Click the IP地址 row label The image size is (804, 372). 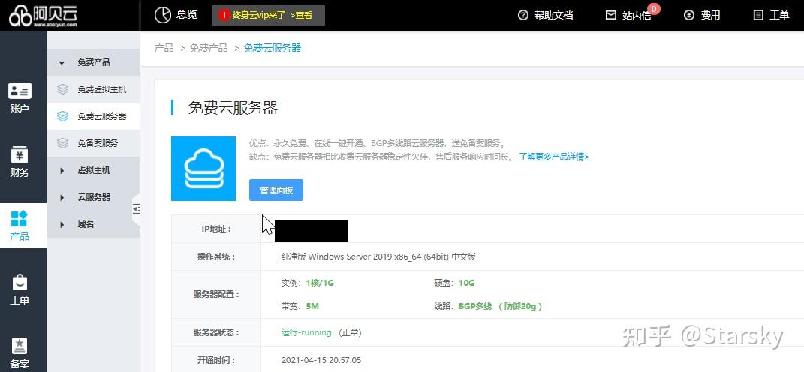(x=216, y=229)
